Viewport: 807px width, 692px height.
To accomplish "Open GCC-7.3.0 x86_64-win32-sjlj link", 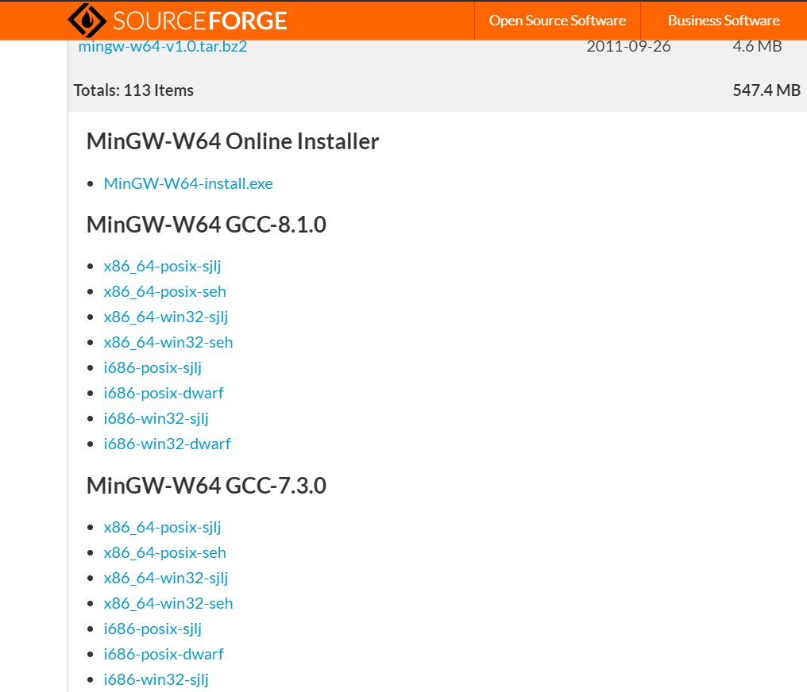I will (x=166, y=579).
